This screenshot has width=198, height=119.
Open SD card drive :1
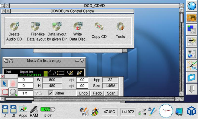5,111
